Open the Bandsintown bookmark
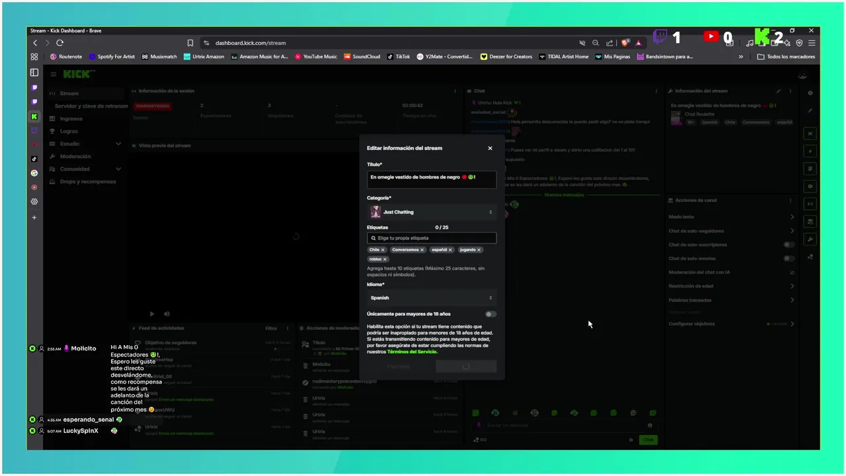The width and height of the screenshot is (846, 476). click(x=665, y=57)
